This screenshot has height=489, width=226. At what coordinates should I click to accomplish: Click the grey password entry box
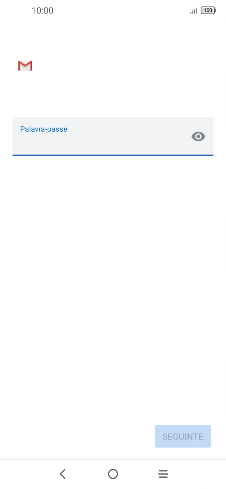click(x=113, y=136)
